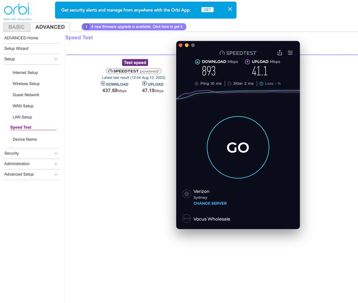
Task: Open Wireless Setup
Action: point(26,84)
